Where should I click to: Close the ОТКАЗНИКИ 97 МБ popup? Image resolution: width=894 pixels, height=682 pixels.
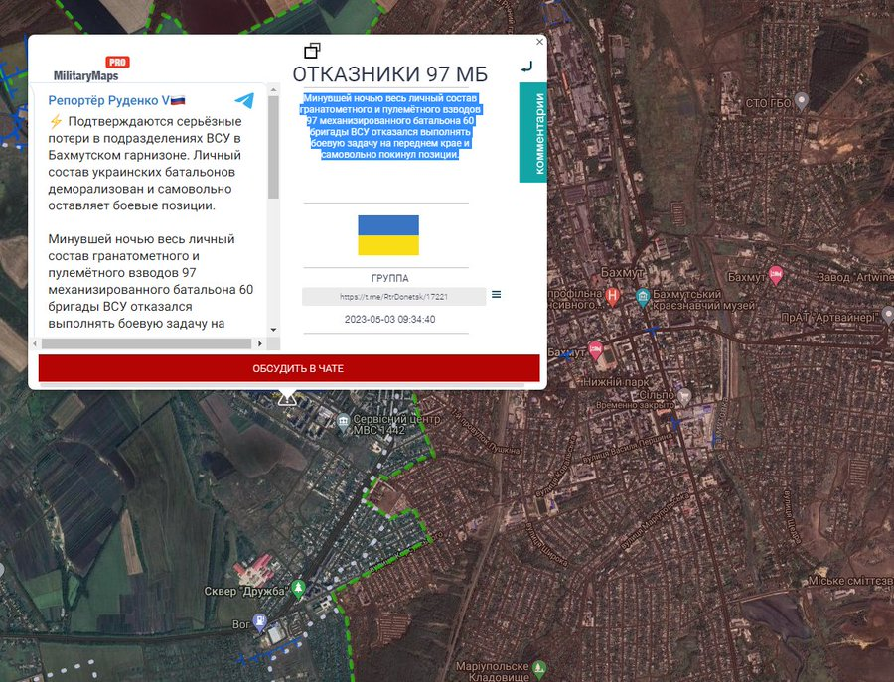tap(539, 42)
